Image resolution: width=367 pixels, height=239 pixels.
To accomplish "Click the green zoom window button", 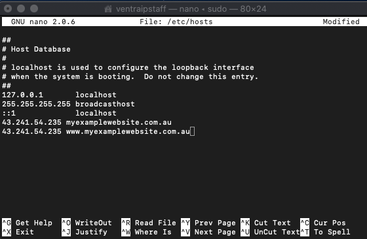I will click(x=34, y=8).
